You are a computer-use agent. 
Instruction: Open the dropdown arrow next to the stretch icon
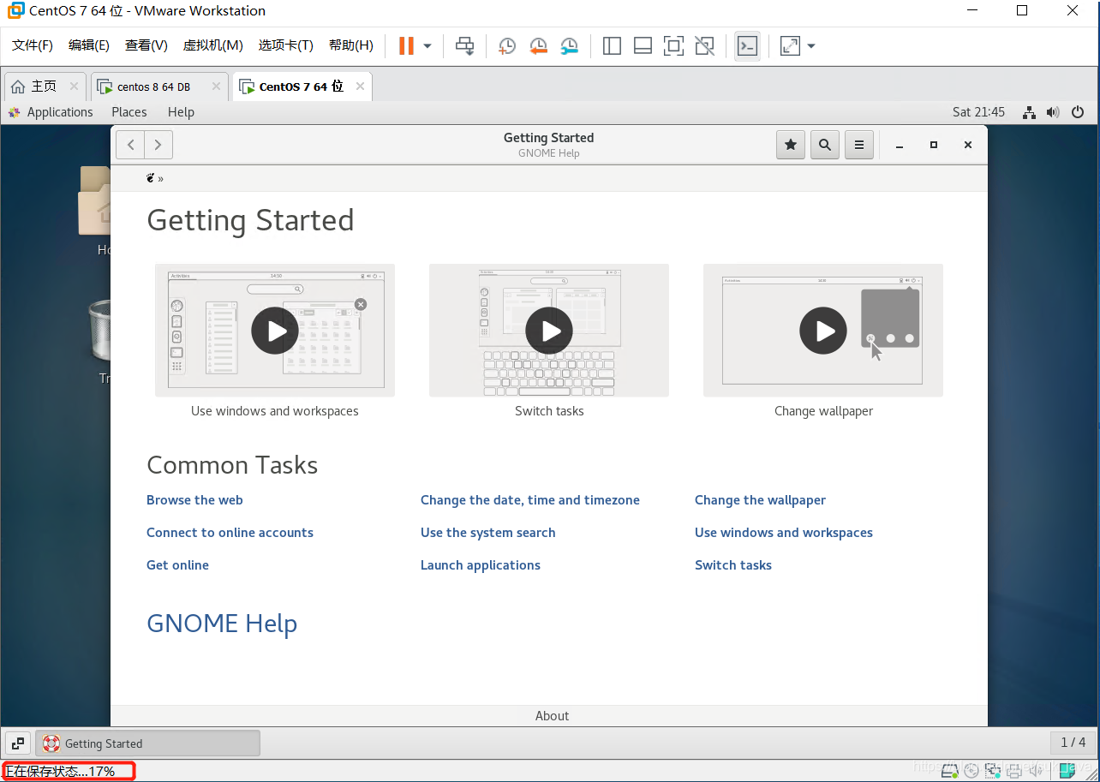(x=811, y=45)
